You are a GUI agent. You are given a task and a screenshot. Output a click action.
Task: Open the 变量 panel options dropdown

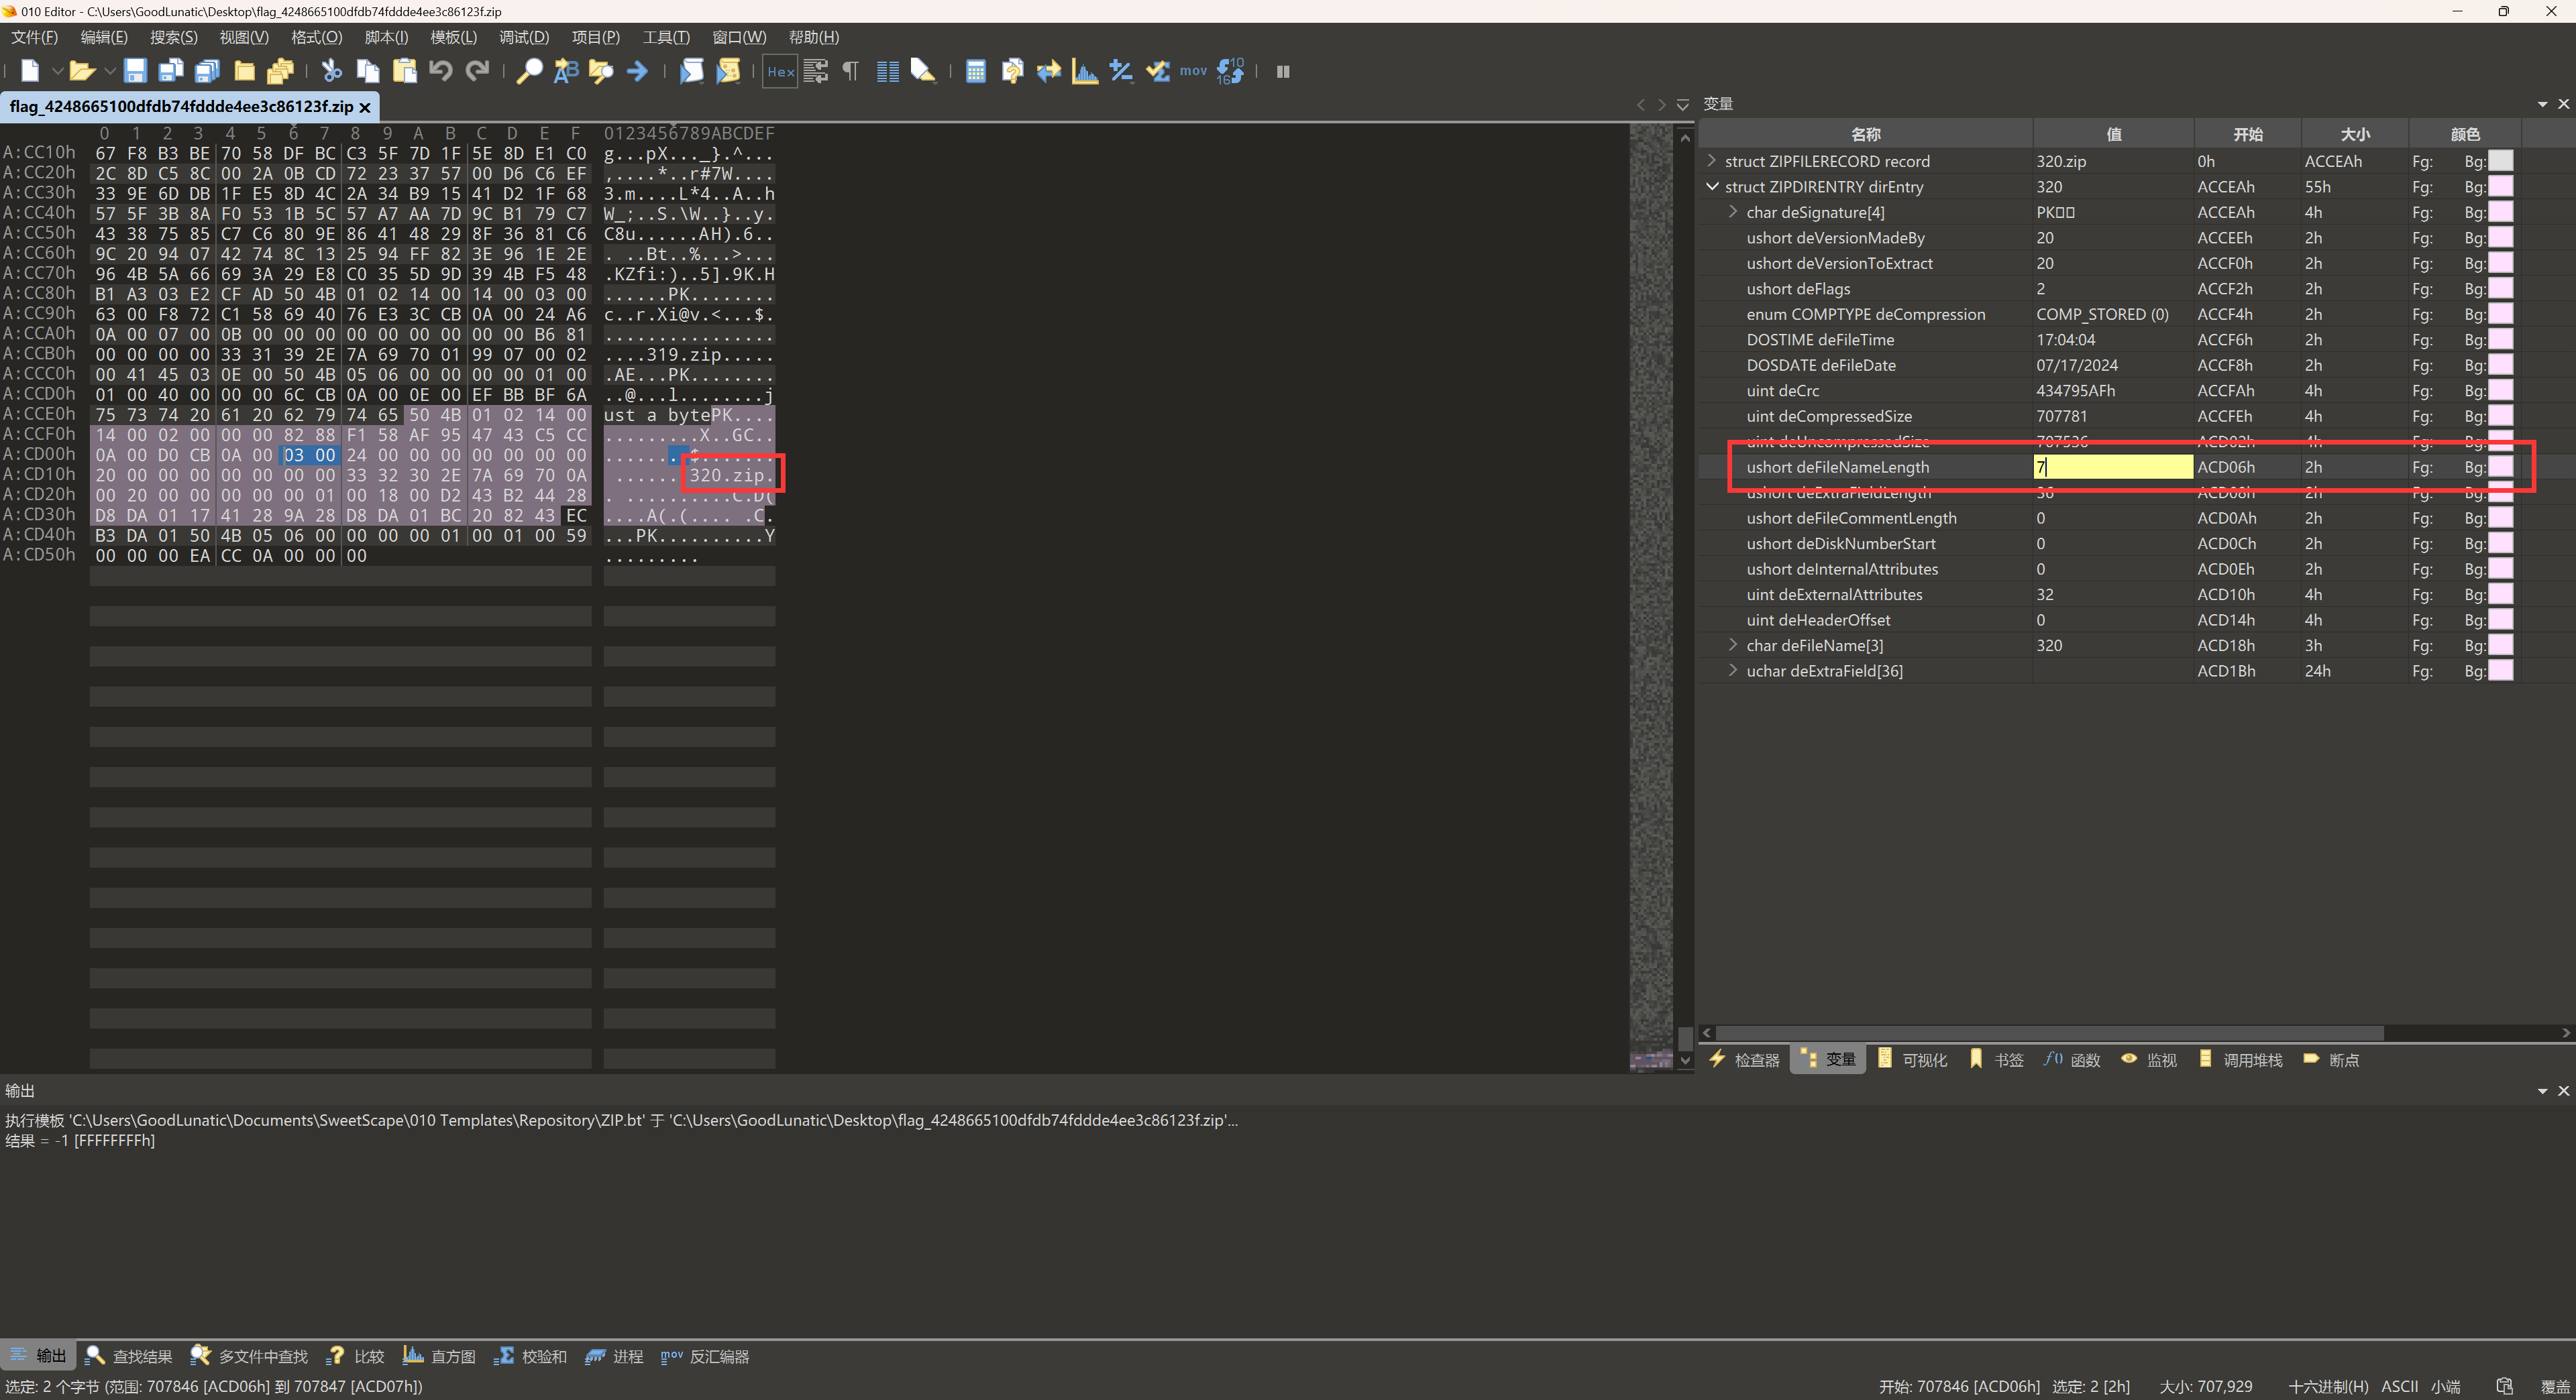pos(2542,104)
